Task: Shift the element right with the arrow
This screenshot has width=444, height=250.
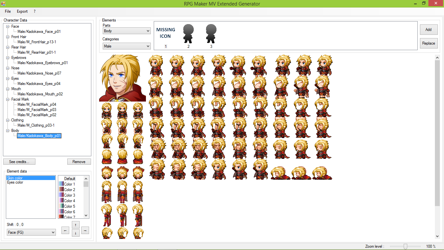Action: coord(85,230)
